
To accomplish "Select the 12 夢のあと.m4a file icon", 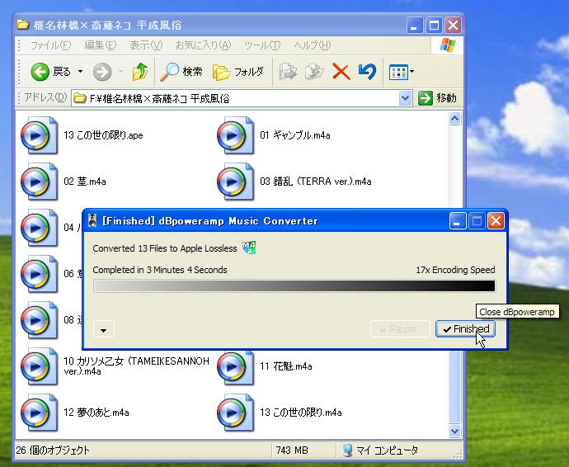I will coord(39,413).
